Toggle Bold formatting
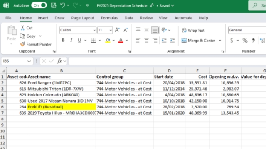Screen dimensions: 266x149 pyautogui.click(x=63, y=40)
